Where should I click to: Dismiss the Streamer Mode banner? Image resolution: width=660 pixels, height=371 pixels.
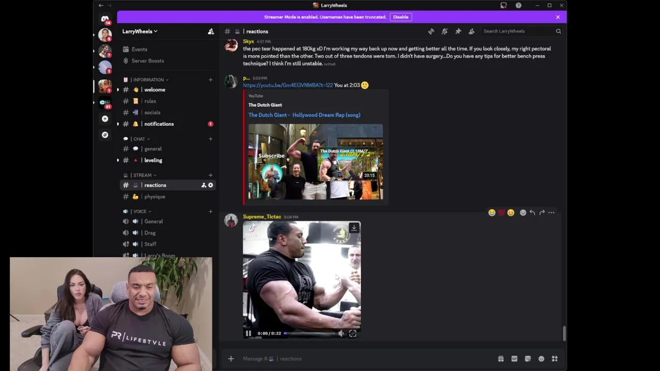[x=558, y=17]
